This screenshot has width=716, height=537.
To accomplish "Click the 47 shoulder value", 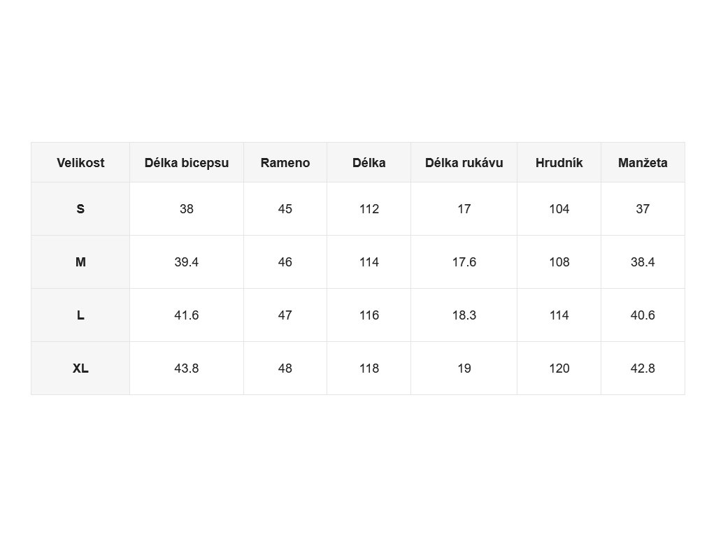I will tap(285, 315).
